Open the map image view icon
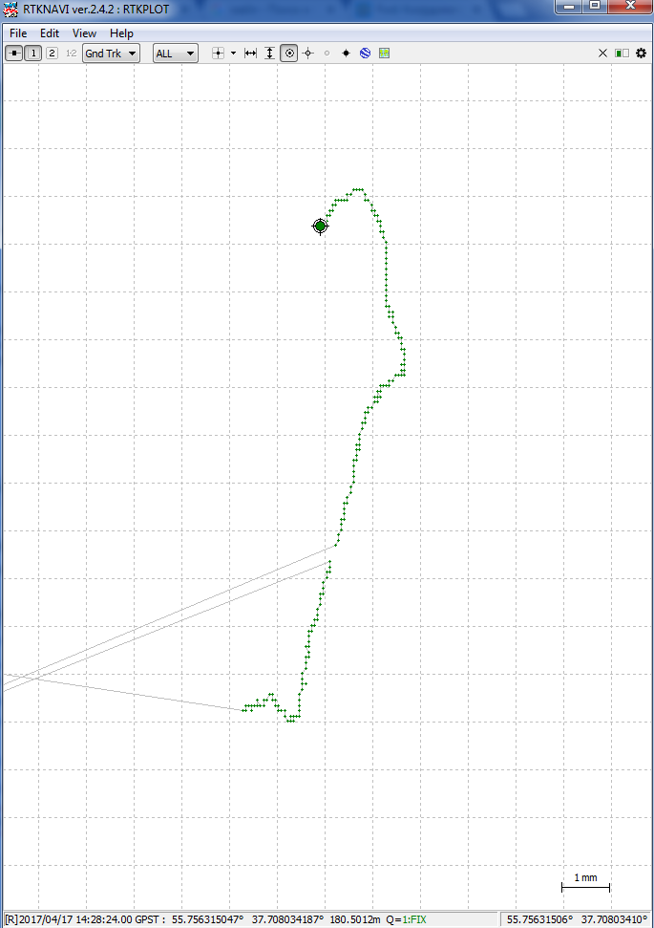654x928 pixels. point(384,54)
